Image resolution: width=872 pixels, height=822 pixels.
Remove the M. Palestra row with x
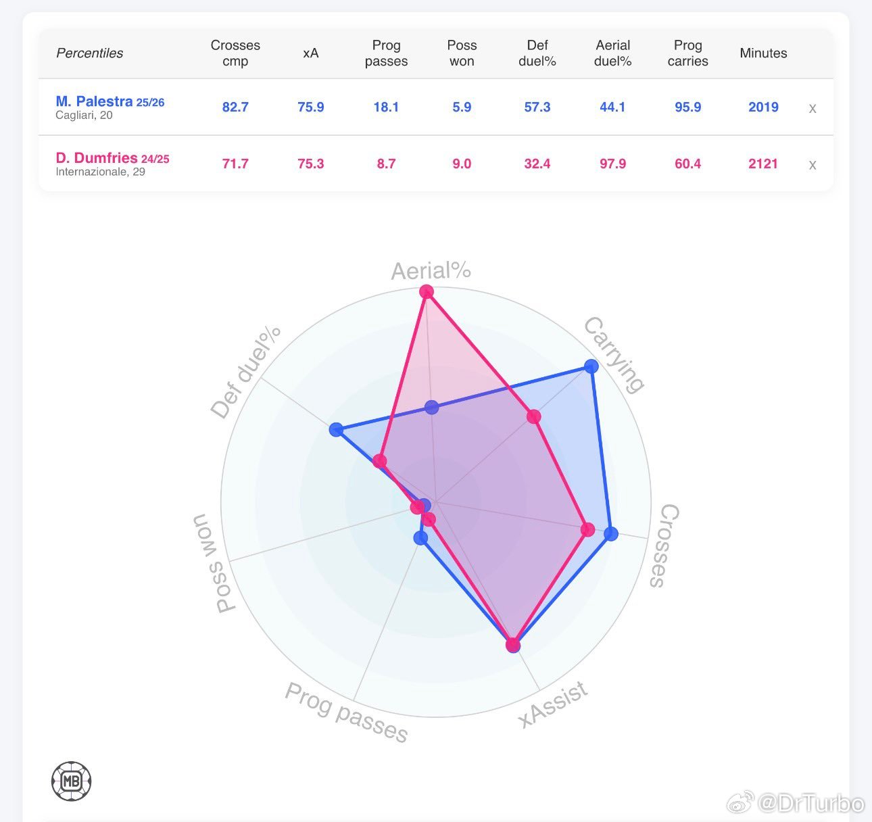tap(813, 108)
